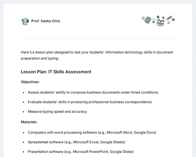The height and width of the screenshot is (157, 196).
Task: Click the intro paragraph about lesson plan
Action: click(97, 55)
